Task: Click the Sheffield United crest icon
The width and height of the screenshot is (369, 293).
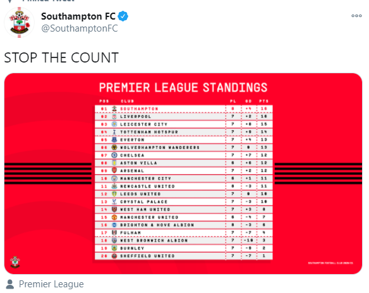Action: pyautogui.click(x=114, y=256)
